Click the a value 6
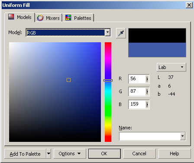 click(x=169, y=86)
